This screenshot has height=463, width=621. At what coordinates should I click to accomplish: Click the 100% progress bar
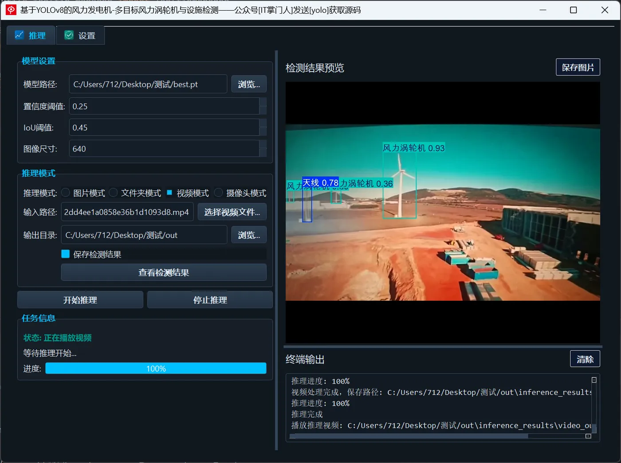click(156, 368)
